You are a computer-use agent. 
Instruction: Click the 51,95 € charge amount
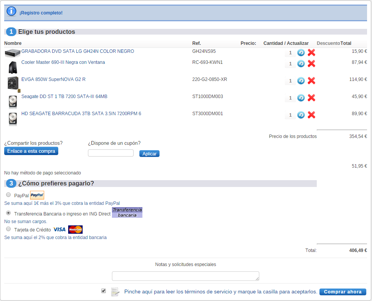[x=359, y=166]
